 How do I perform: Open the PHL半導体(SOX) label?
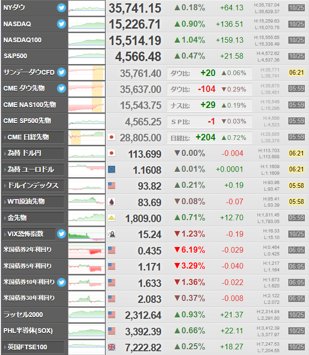tap(28, 331)
